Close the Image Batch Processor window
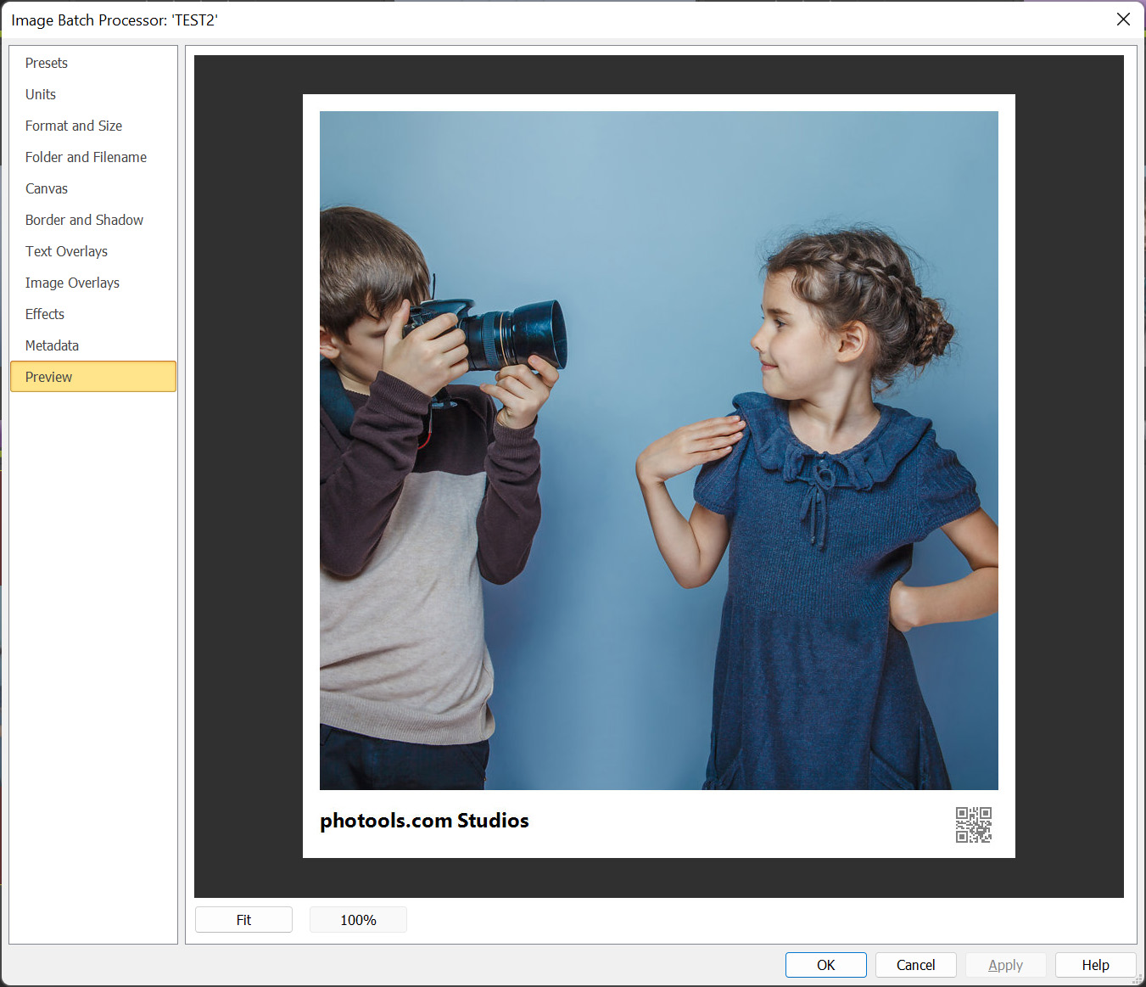 click(1123, 20)
